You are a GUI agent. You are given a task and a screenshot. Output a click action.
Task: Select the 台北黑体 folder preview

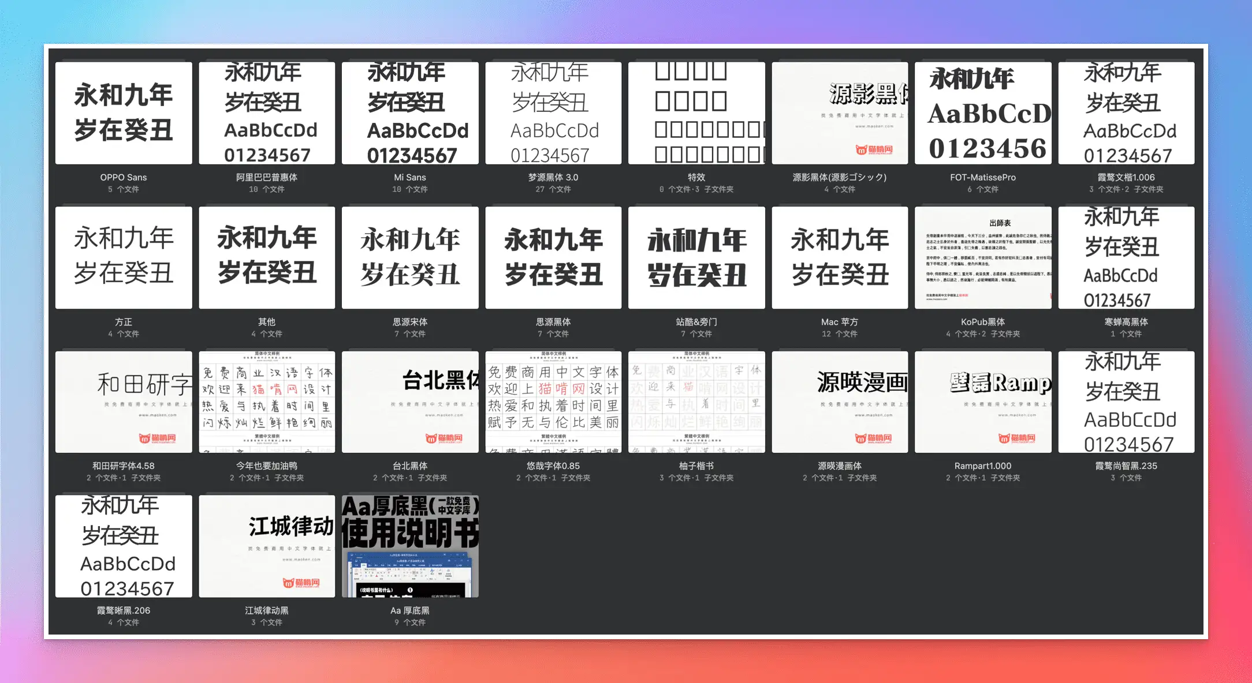coord(410,401)
